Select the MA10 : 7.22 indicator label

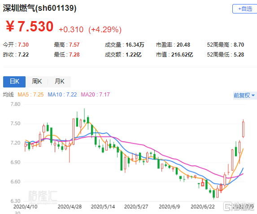[x=62, y=95]
